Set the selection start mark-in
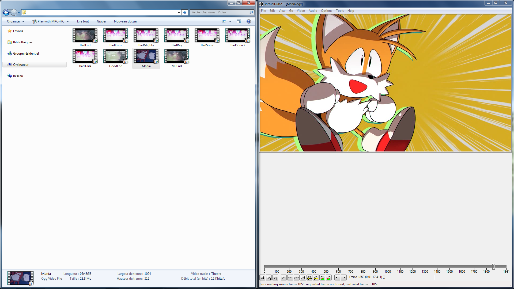The image size is (514, 289). tap(337, 278)
